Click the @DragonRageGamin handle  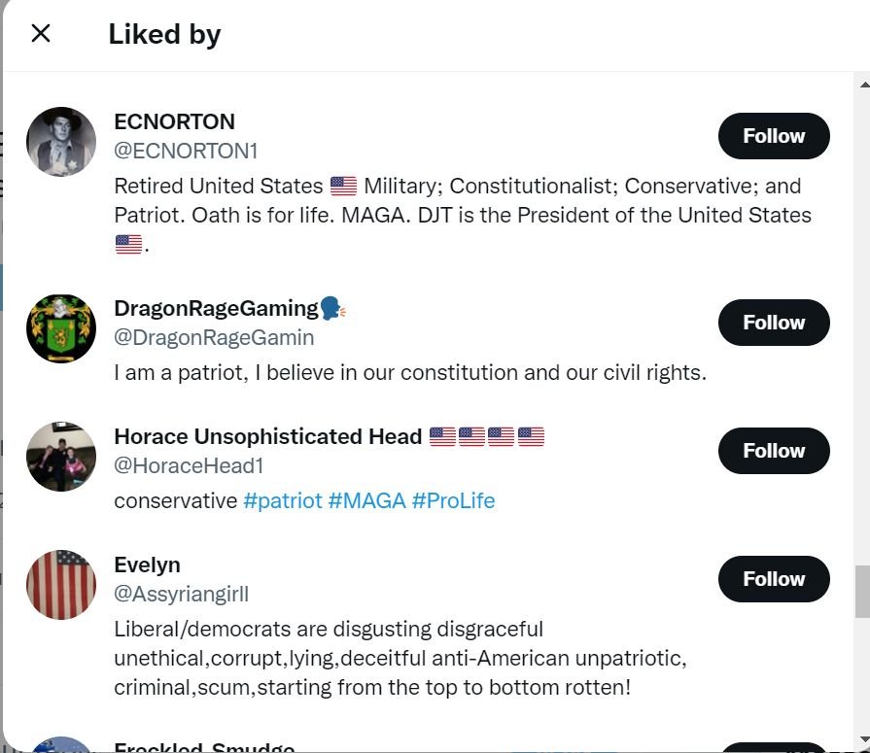214,338
